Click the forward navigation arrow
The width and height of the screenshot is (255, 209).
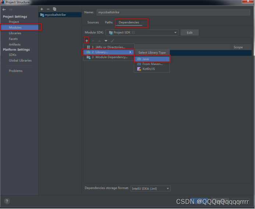pyautogui.click(x=11, y=10)
